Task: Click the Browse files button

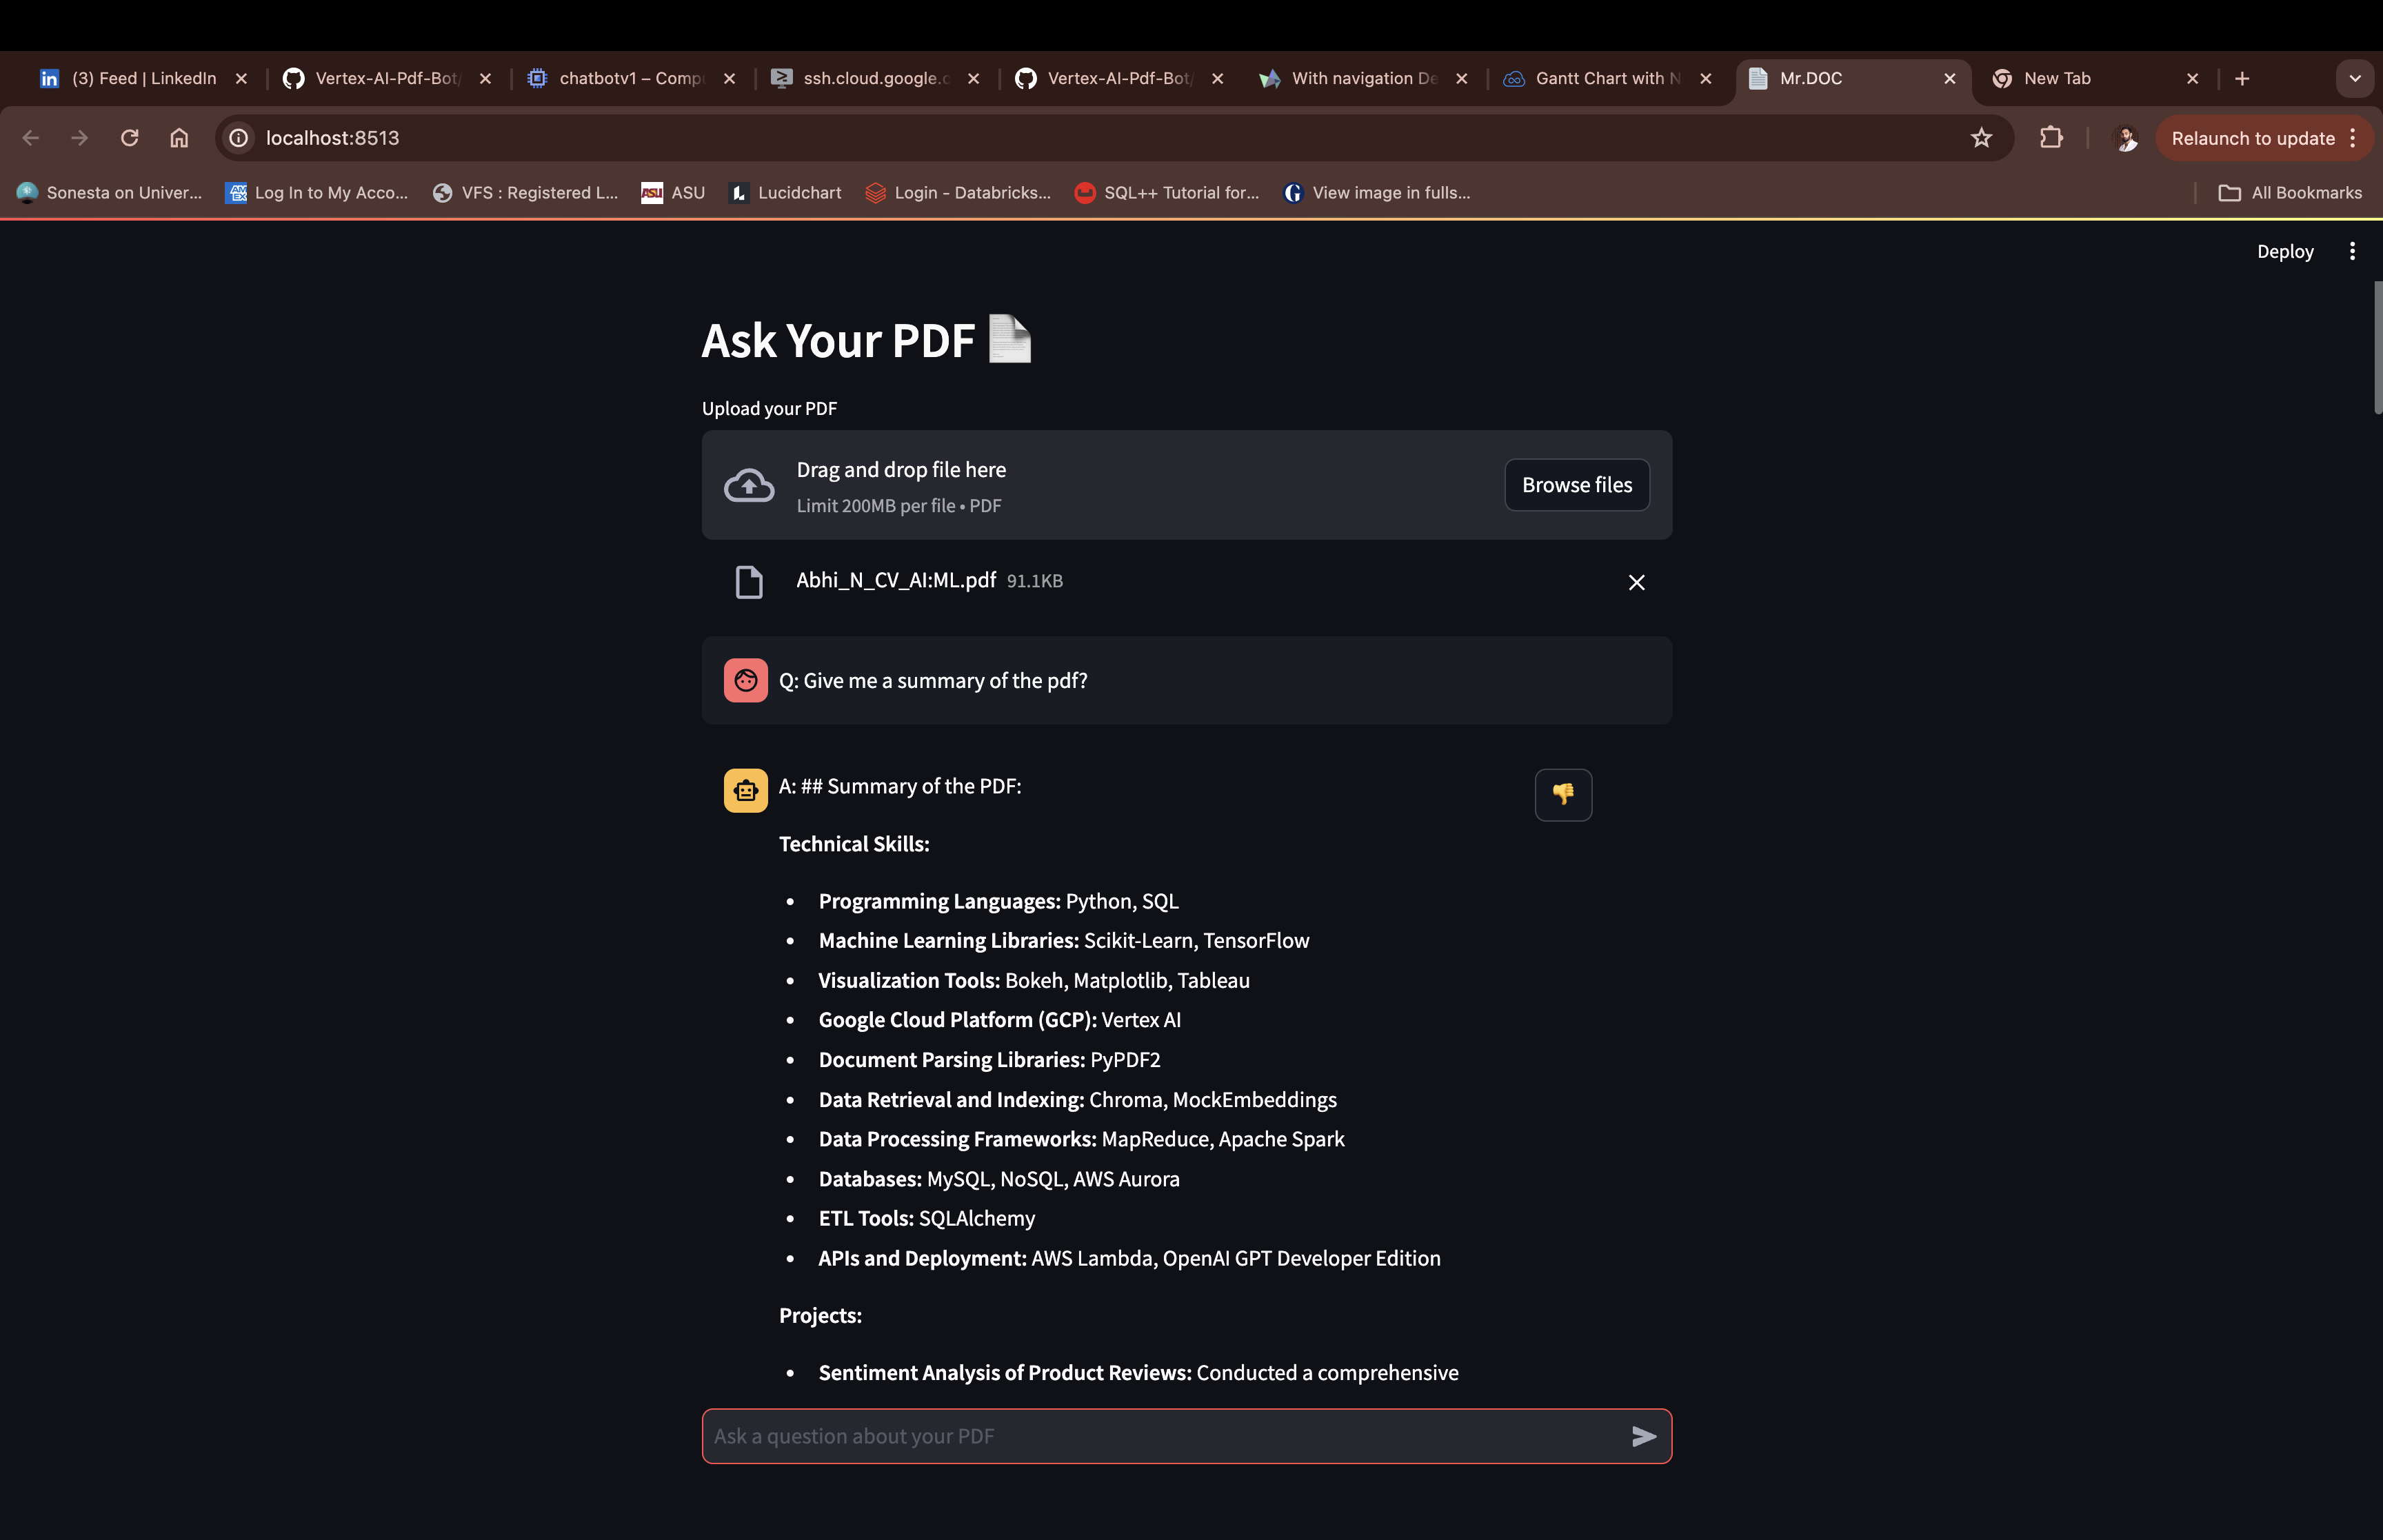Action: (1576, 485)
